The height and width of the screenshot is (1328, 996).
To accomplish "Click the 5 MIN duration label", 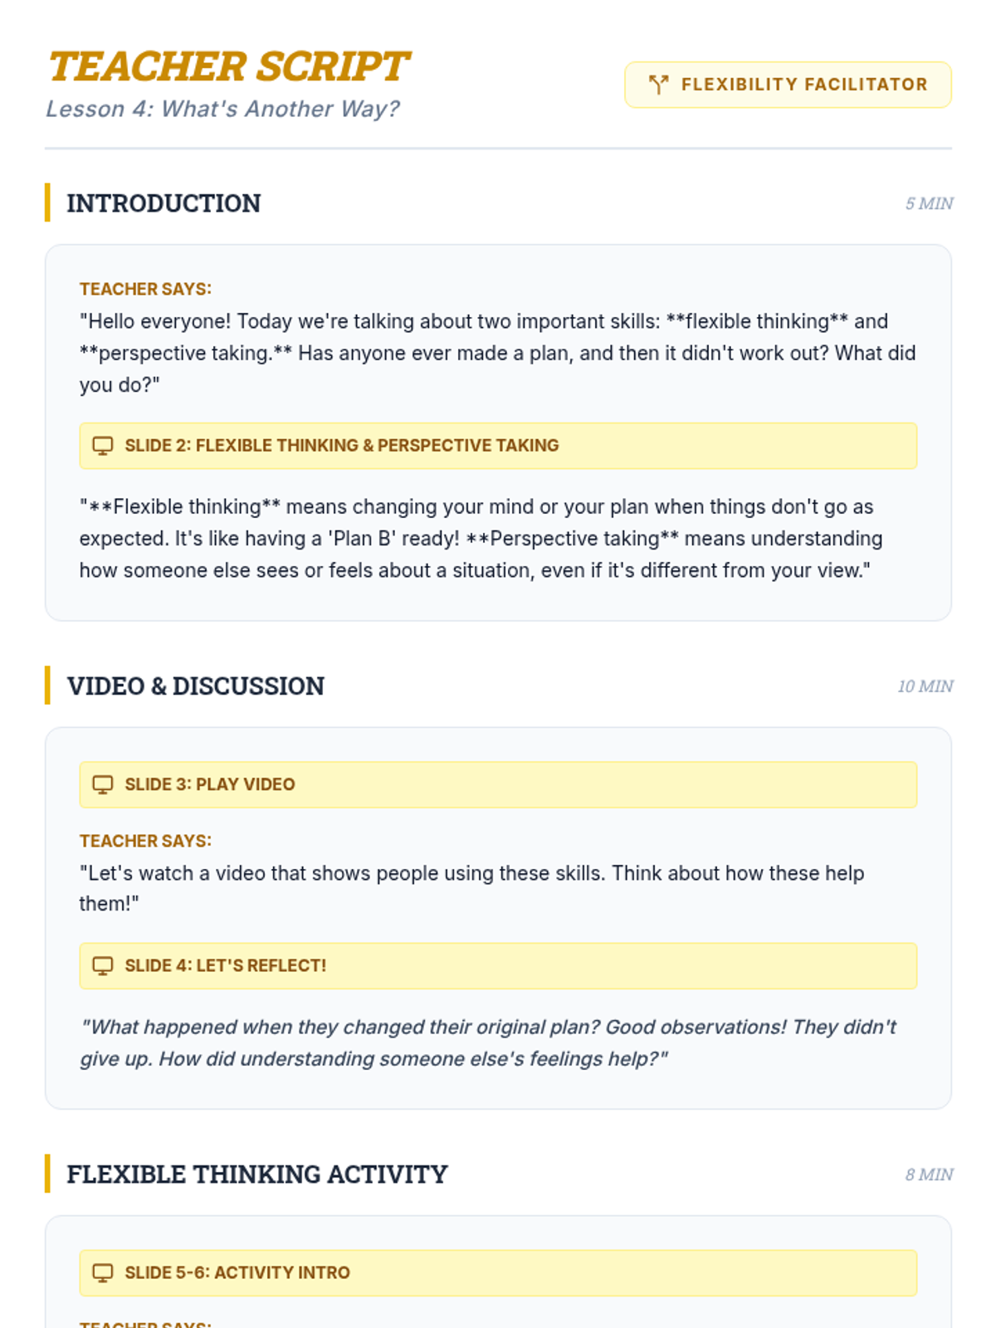I will (929, 203).
